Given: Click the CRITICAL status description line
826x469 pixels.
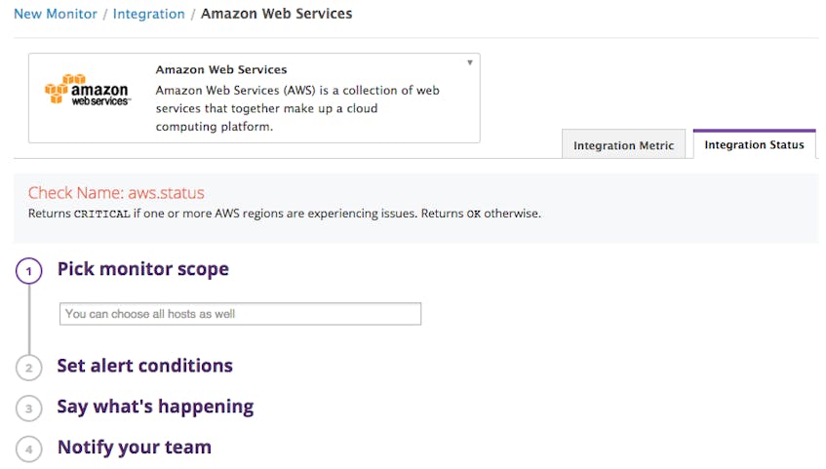Looking at the screenshot, I should click(285, 214).
